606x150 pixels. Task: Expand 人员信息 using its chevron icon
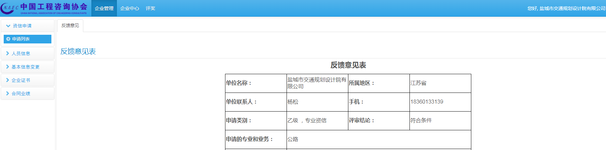pos(7,53)
